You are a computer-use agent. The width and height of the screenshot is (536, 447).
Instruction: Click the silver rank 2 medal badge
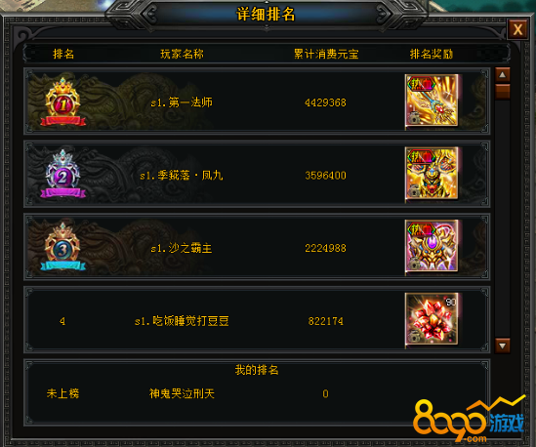62,174
